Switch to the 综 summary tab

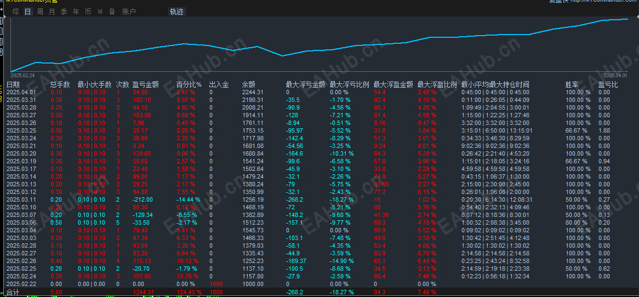(15, 12)
